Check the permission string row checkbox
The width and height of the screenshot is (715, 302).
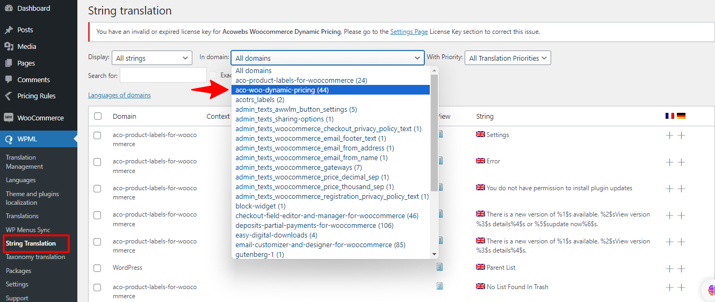97,189
